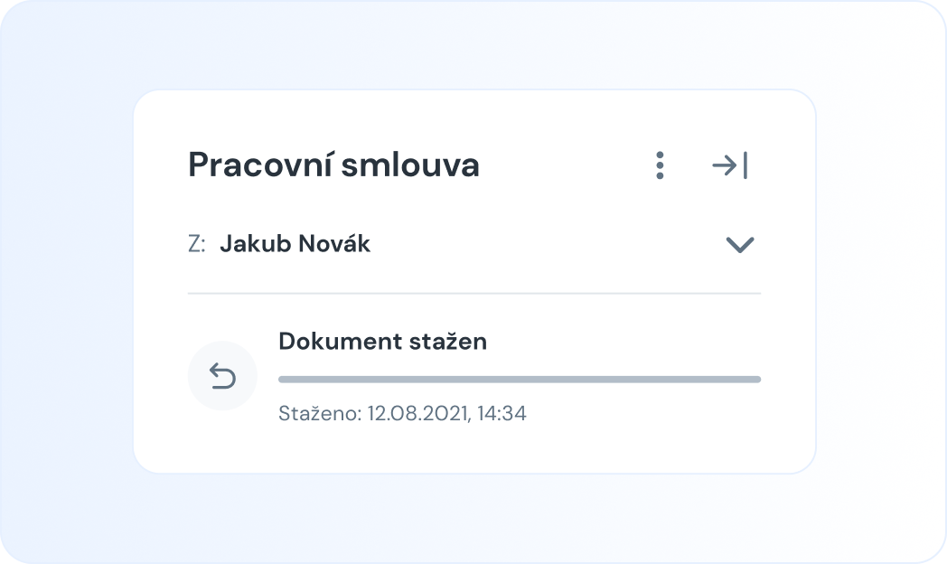Click the date 12.08.2021

pos(417,415)
